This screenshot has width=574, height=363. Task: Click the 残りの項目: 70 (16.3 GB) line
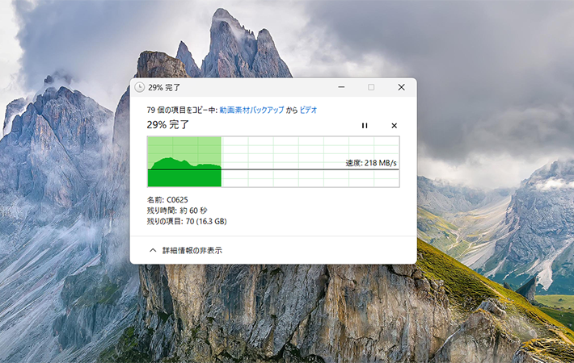pyautogui.click(x=187, y=221)
